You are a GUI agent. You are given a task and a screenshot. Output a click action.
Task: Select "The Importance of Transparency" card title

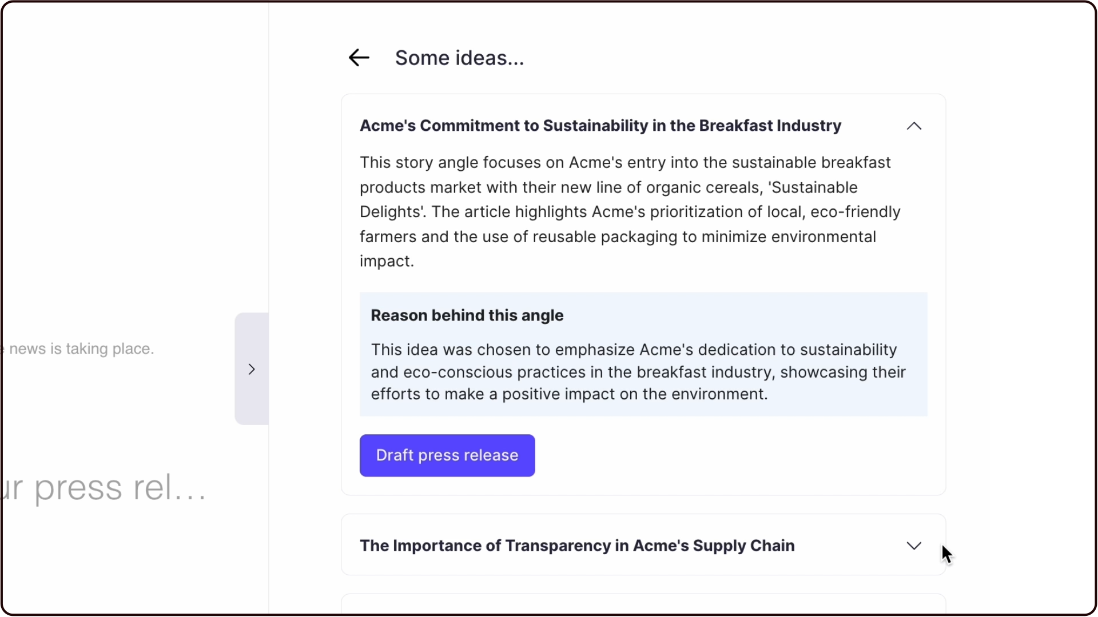[x=576, y=546]
